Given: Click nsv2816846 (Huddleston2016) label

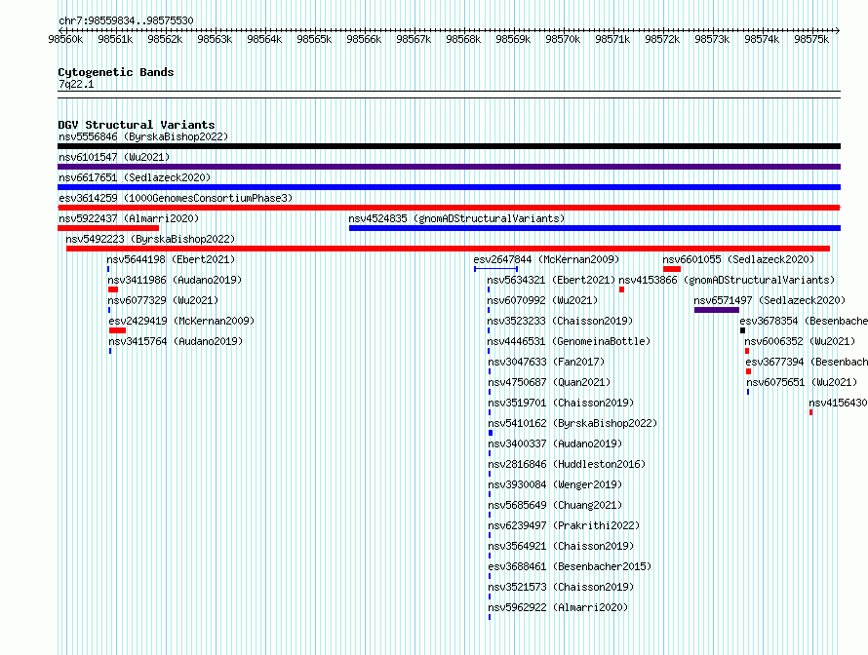Looking at the screenshot, I should pos(567,464).
